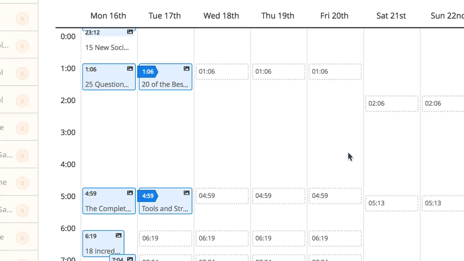Click the 05:13 slot under Sun 22nd
Viewport: 464px width, 261px height.
pyautogui.click(x=443, y=203)
